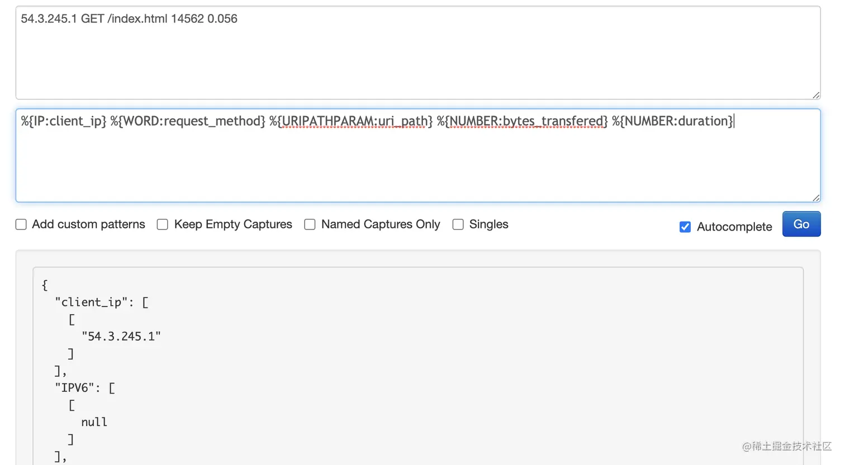Image resolution: width=845 pixels, height=465 pixels.
Task: Click %{URIPATHPARAM:uri_path} in the pattern
Action: (x=351, y=121)
